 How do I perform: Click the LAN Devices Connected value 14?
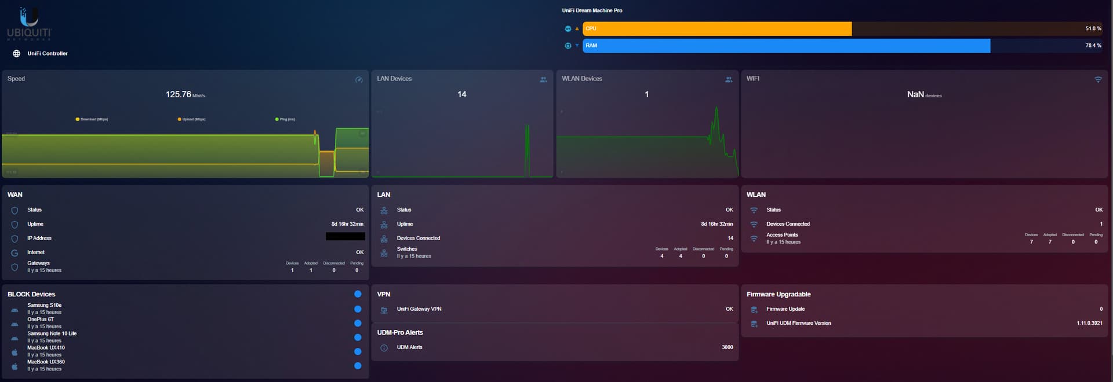(x=730, y=238)
